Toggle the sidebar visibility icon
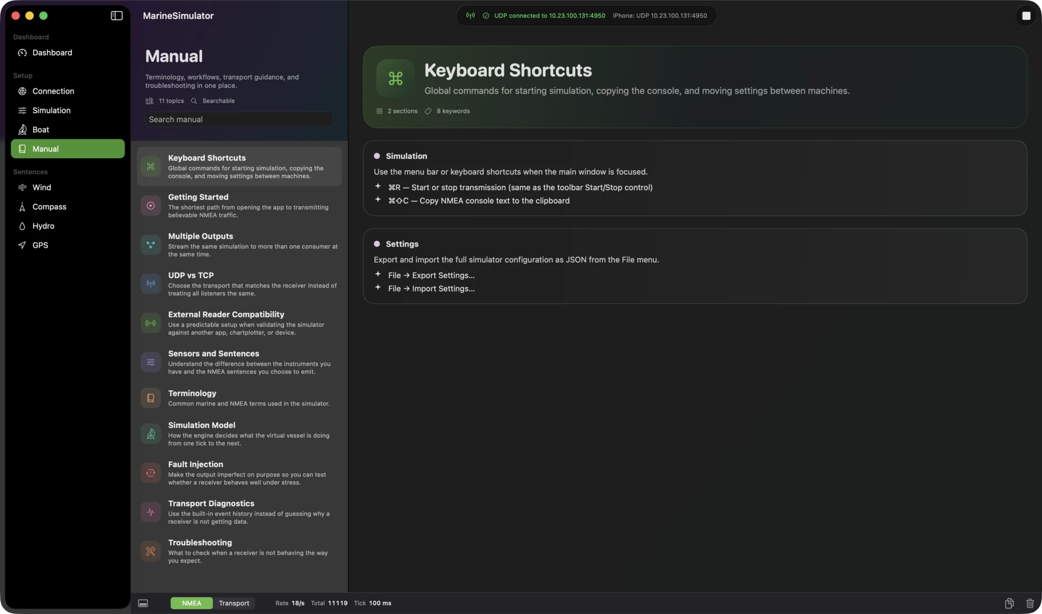Screen dimensions: 1042x614 117,16
